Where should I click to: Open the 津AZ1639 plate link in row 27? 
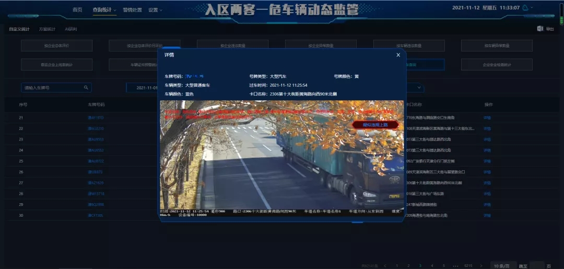[x=96, y=183]
